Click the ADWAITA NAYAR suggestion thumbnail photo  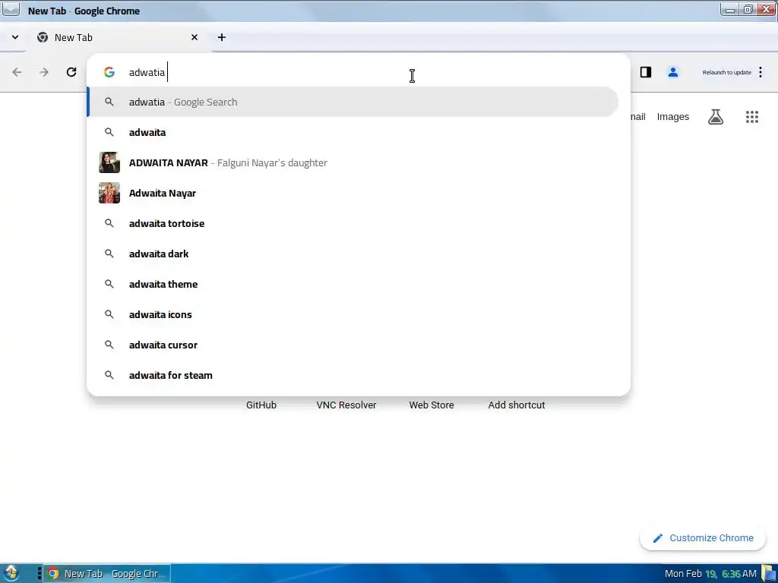point(109,162)
